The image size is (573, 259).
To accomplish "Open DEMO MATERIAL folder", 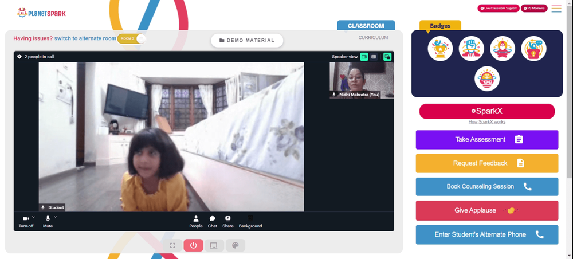I will pos(247,40).
